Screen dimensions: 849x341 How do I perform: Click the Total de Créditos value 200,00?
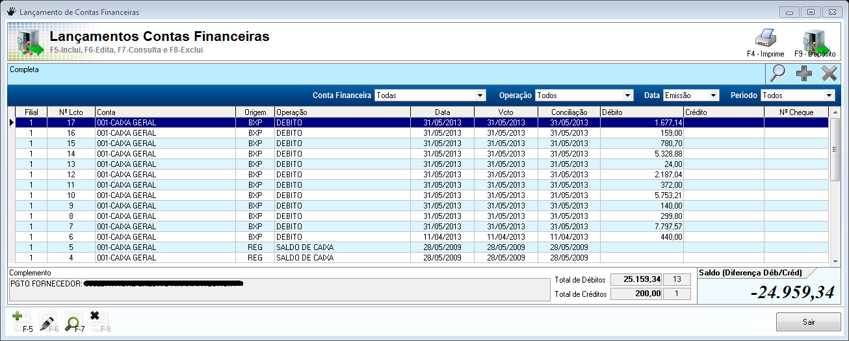(x=636, y=294)
